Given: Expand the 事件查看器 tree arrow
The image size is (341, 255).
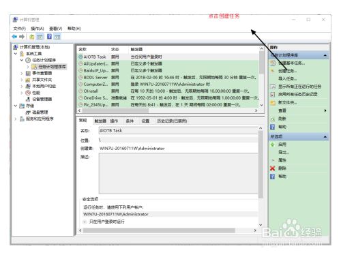Looking at the screenshot, I should [22, 73].
